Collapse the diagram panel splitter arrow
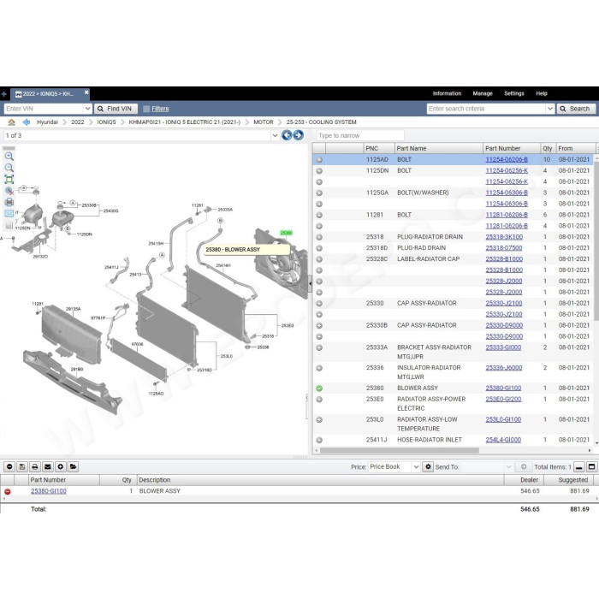The width and height of the screenshot is (599, 599). (x=310, y=283)
